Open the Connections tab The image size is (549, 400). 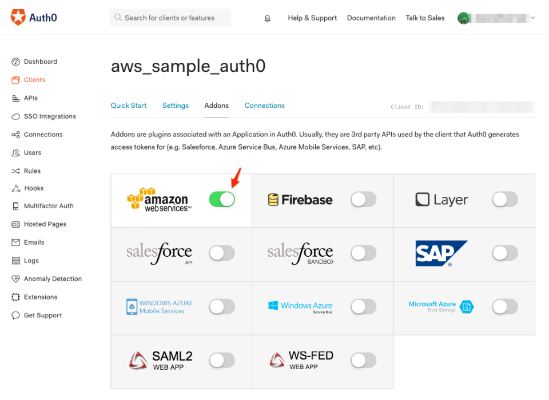point(264,106)
